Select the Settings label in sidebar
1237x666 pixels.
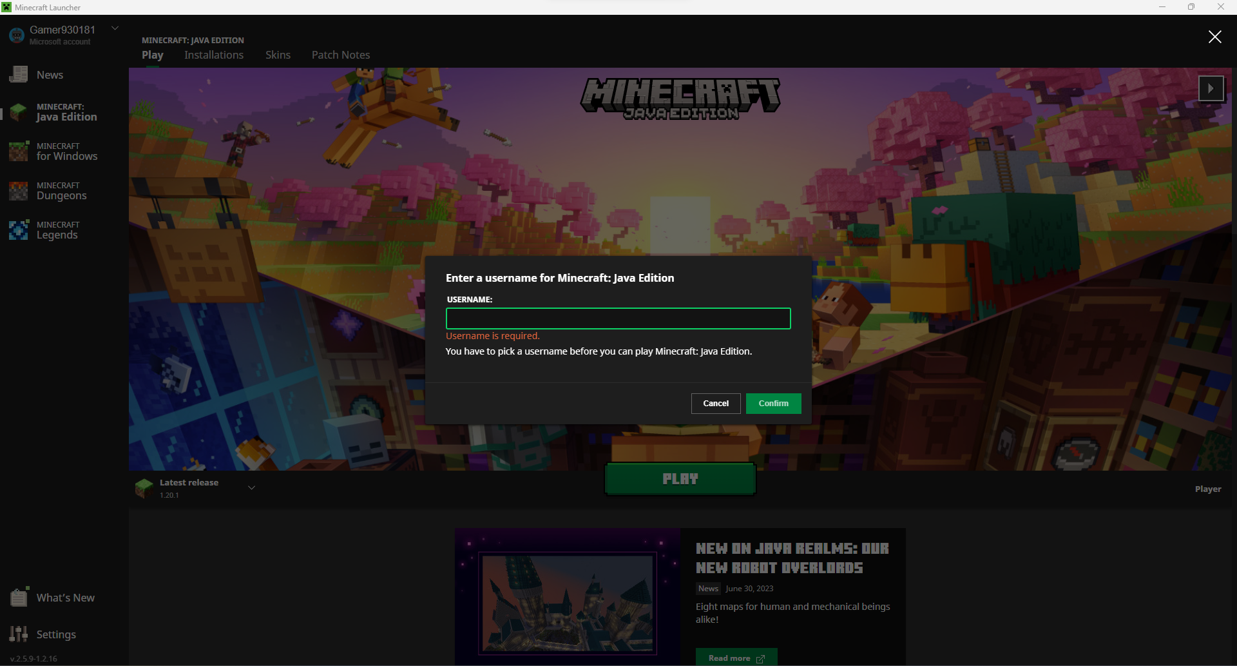pyautogui.click(x=56, y=634)
